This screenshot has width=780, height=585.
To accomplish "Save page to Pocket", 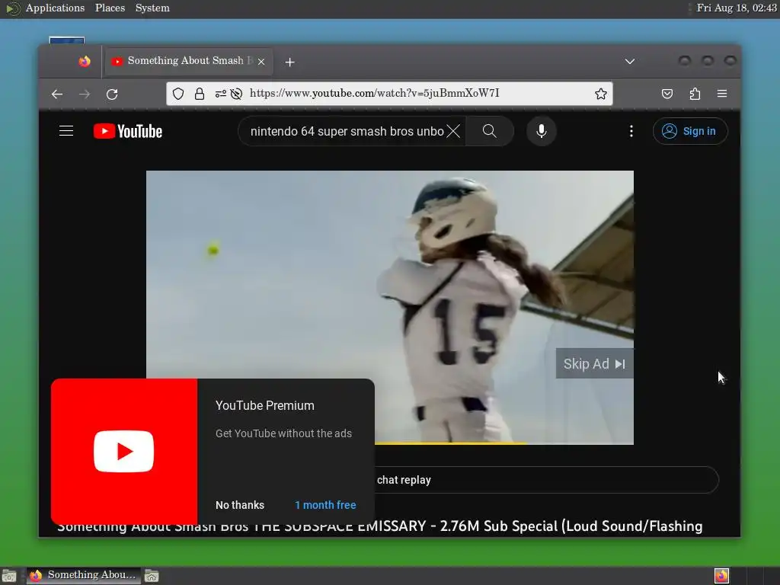I will (x=667, y=94).
